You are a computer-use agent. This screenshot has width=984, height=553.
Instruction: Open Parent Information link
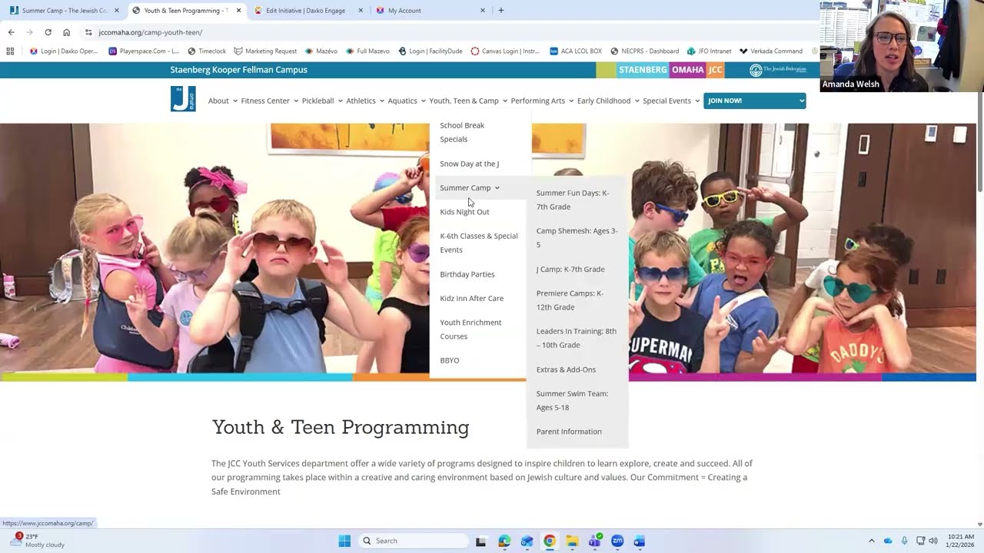(569, 432)
